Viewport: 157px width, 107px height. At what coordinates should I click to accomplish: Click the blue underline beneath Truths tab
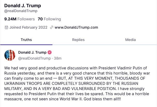point(26,45)
